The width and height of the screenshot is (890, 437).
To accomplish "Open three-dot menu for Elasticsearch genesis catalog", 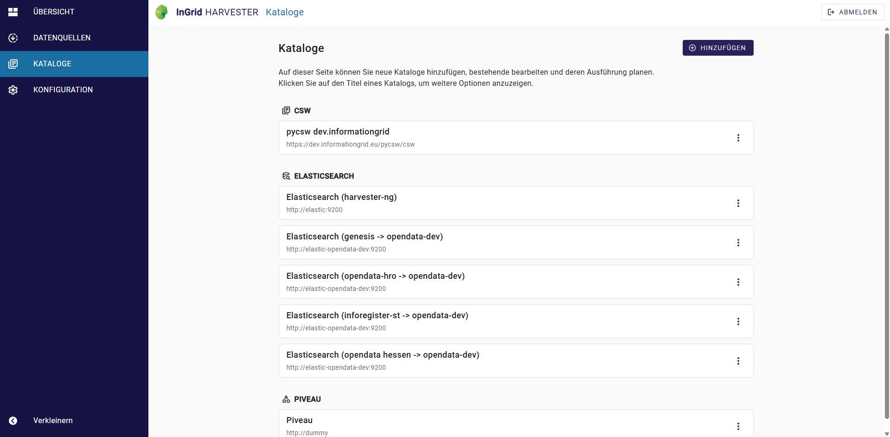I will coord(738,243).
